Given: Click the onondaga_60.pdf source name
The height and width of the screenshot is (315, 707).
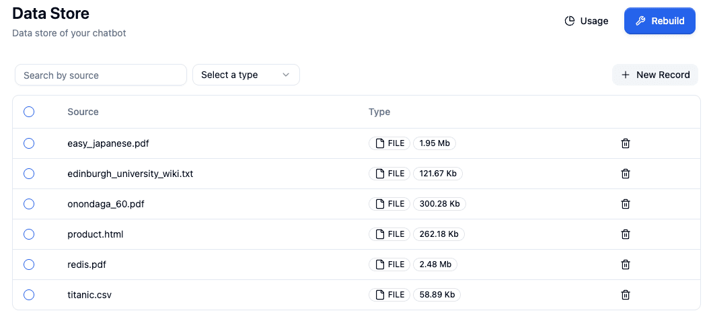Looking at the screenshot, I should click(106, 204).
